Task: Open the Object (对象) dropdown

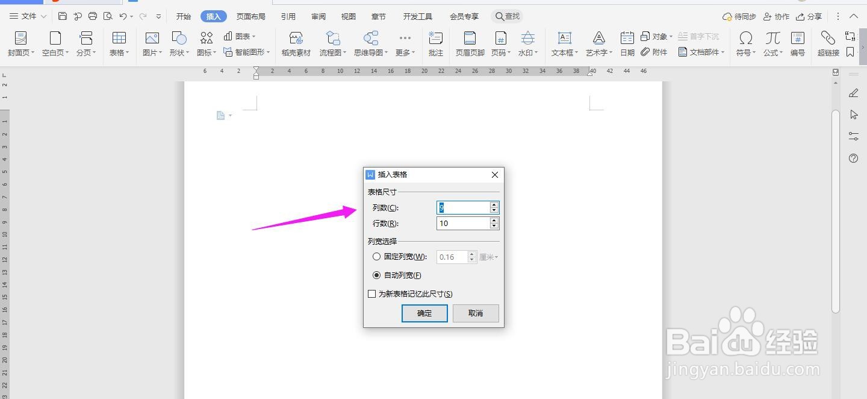Action: [x=657, y=36]
